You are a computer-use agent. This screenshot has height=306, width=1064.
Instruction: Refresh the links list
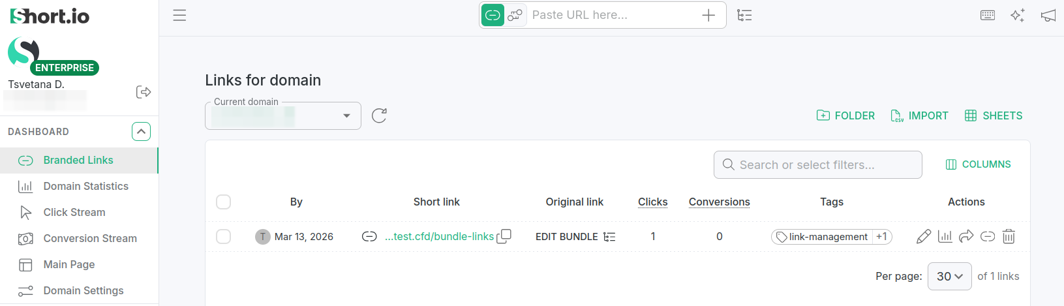(379, 115)
